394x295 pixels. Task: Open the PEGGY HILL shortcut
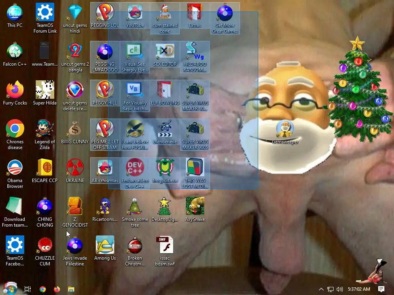point(105,93)
